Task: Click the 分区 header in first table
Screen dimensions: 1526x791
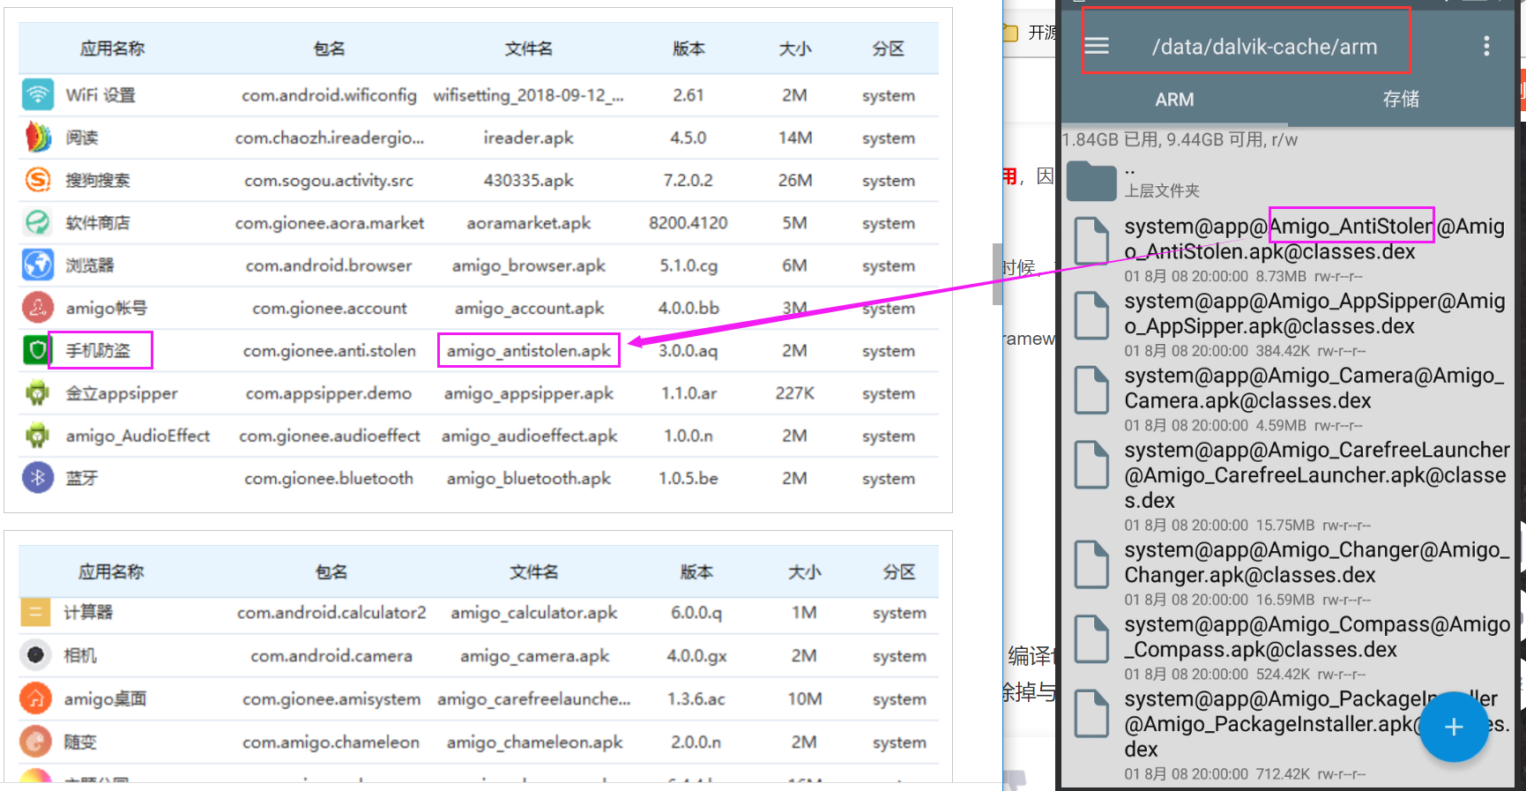Action: tap(889, 49)
